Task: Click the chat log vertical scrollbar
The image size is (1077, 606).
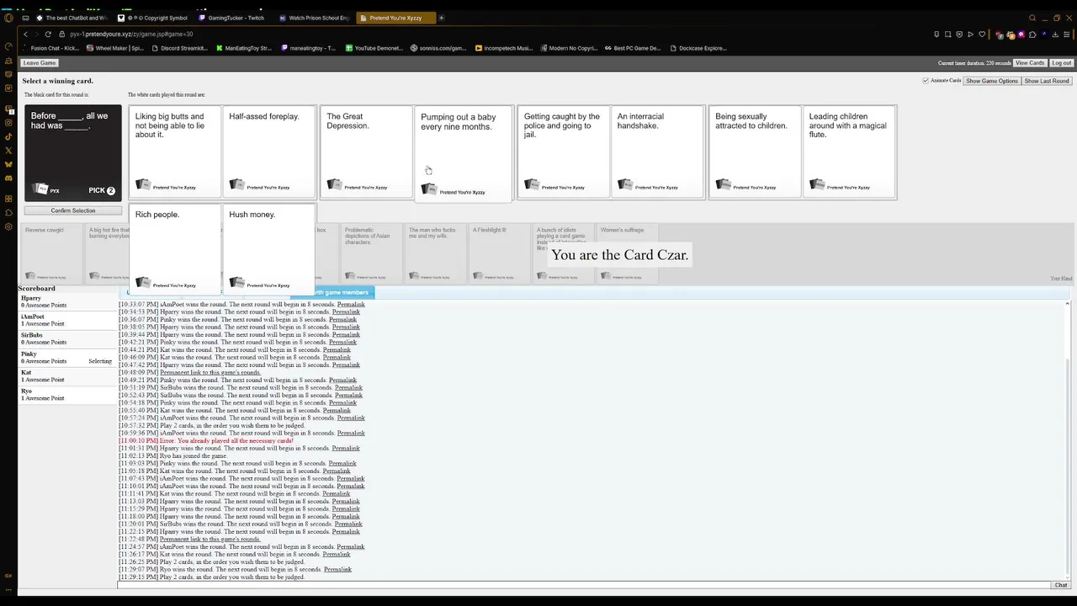Action: [x=1068, y=440]
